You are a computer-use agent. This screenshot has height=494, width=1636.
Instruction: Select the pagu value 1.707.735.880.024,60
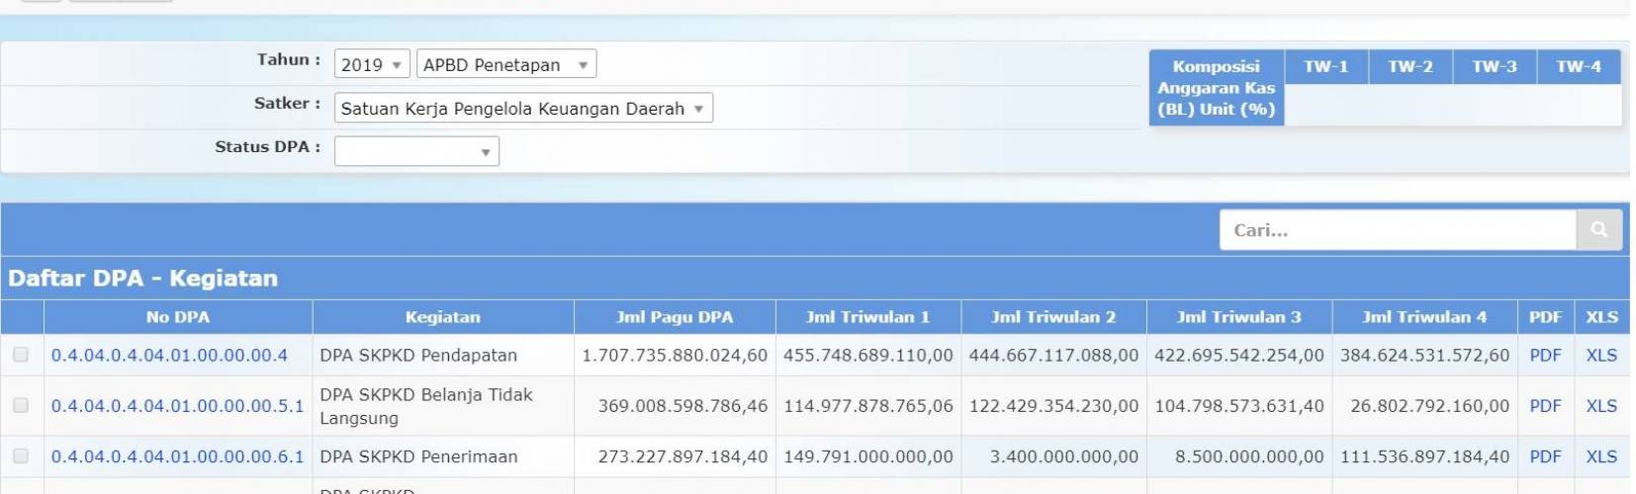click(675, 355)
